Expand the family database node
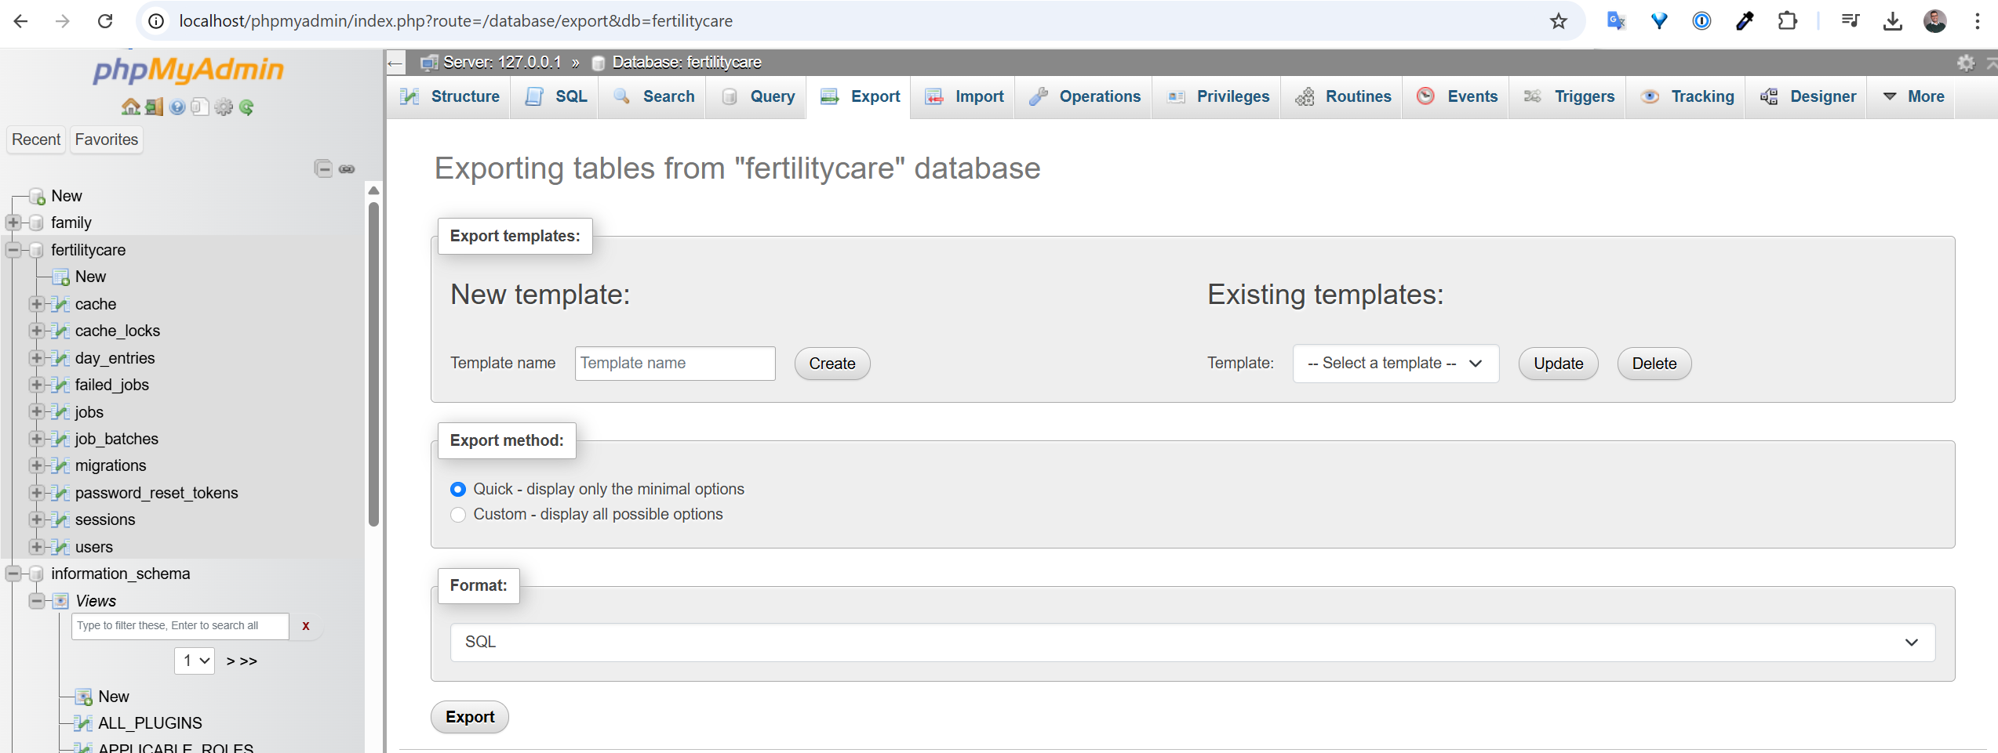Screen dimensions: 1998x753 (13, 223)
